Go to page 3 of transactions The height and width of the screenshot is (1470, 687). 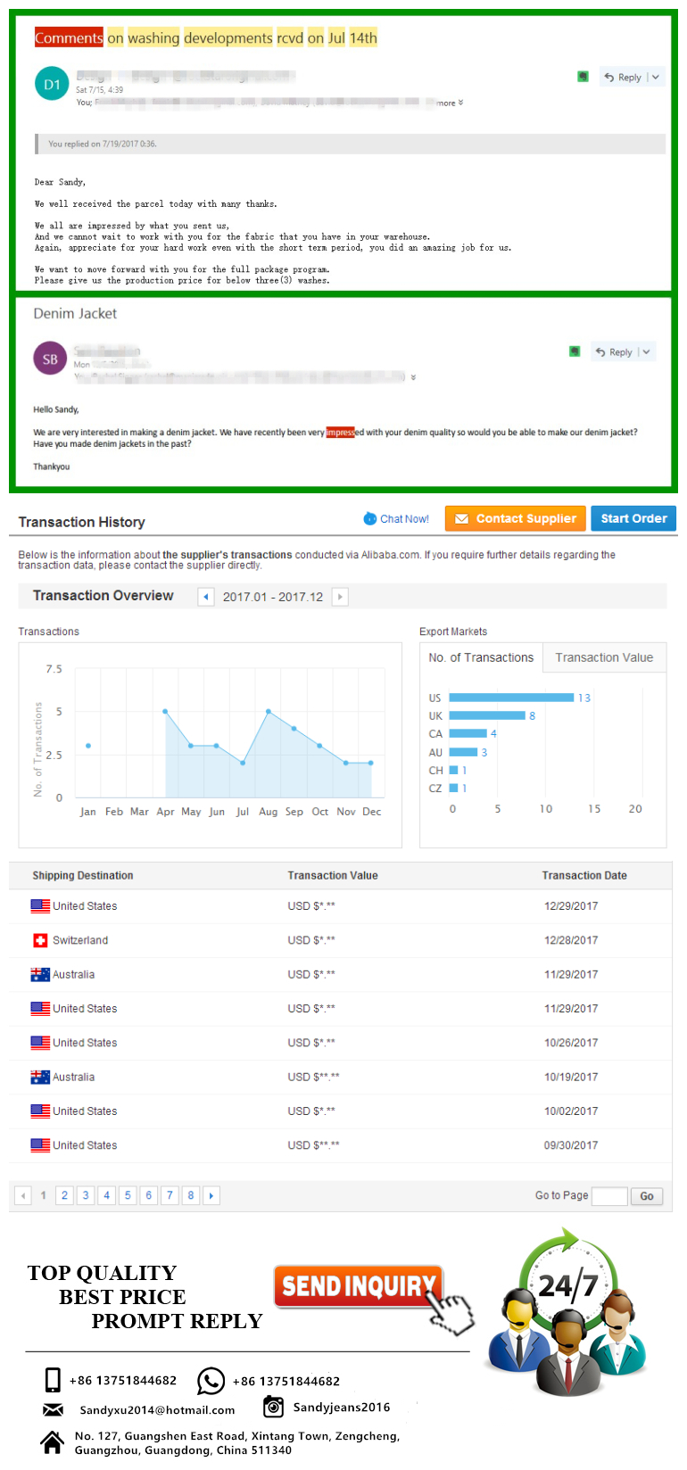86,1195
